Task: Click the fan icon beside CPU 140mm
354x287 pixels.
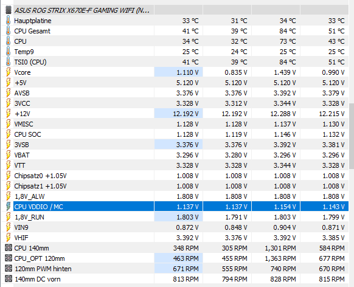Action: coord(9,248)
